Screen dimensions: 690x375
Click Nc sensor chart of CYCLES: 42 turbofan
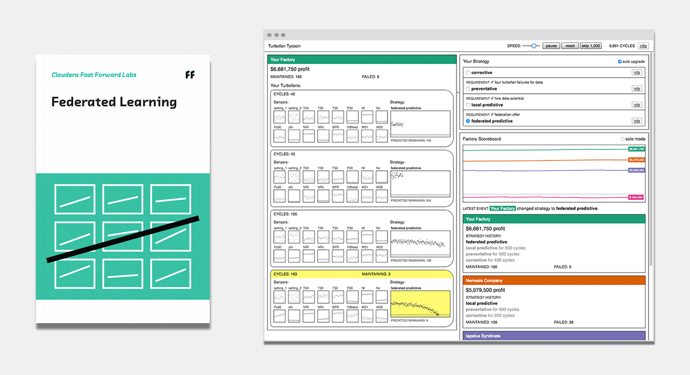(x=382, y=117)
